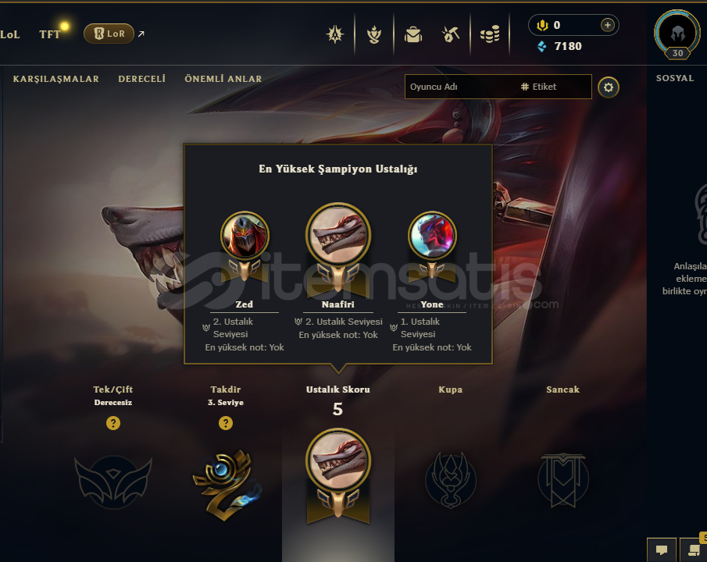
Task: Open the Store coins icon
Action: point(490,34)
